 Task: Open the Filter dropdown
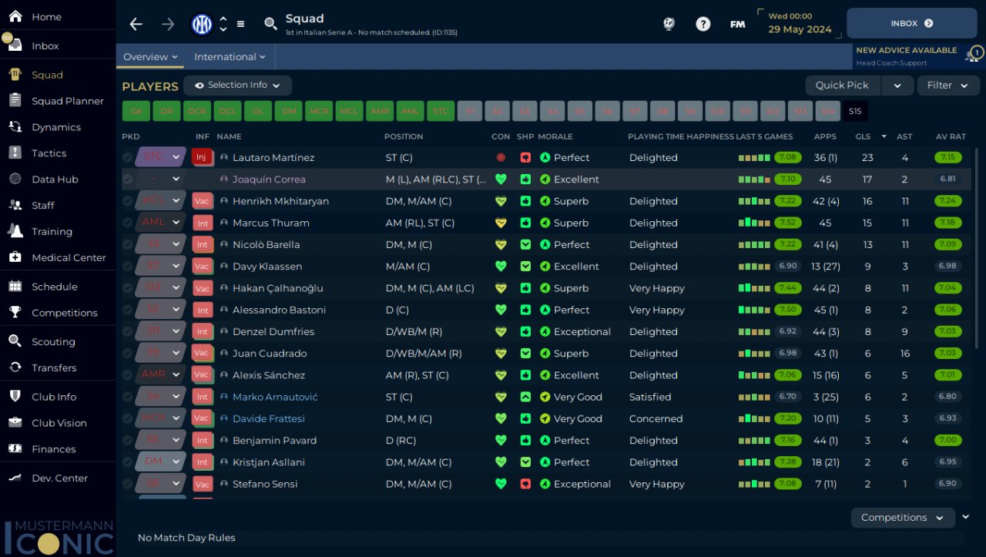click(947, 86)
